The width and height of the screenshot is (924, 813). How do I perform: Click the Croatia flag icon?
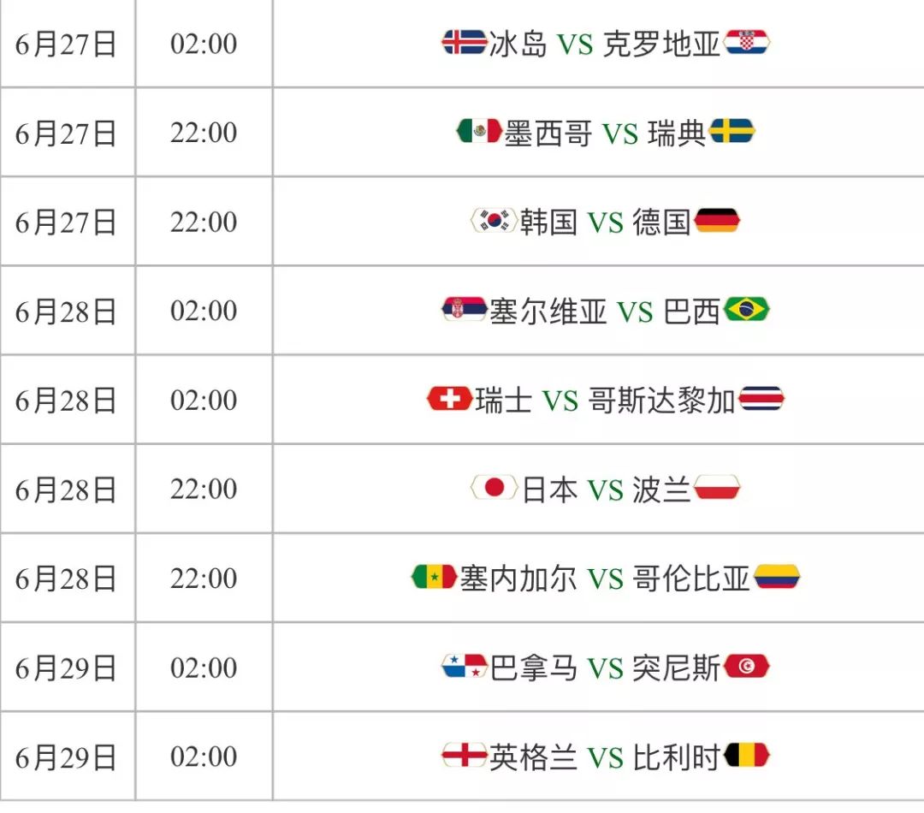[747, 43]
